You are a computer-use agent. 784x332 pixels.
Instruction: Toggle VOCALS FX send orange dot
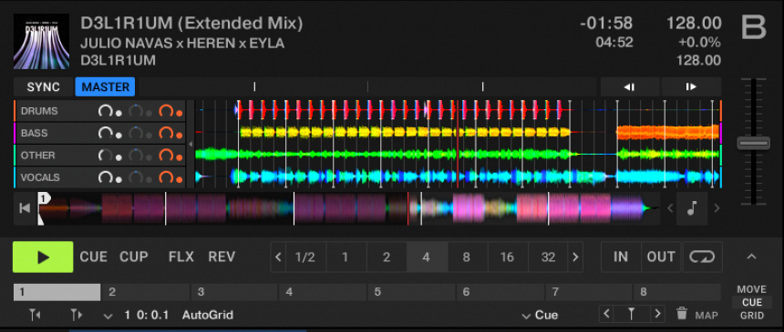pos(180,179)
